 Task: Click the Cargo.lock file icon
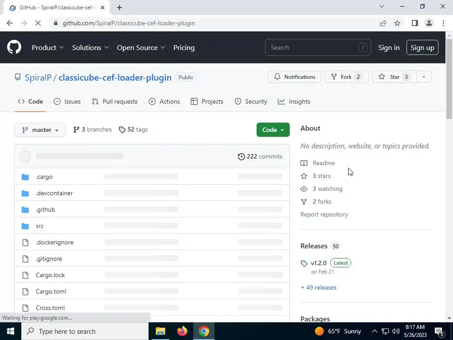click(x=25, y=275)
